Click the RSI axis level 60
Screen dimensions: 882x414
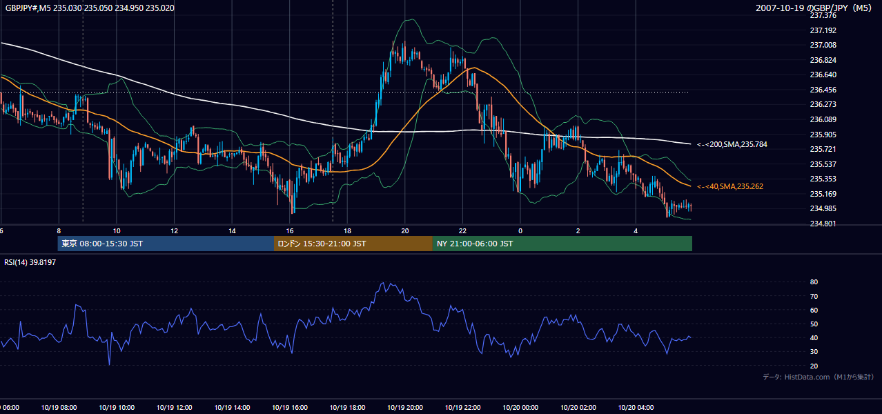click(814, 310)
